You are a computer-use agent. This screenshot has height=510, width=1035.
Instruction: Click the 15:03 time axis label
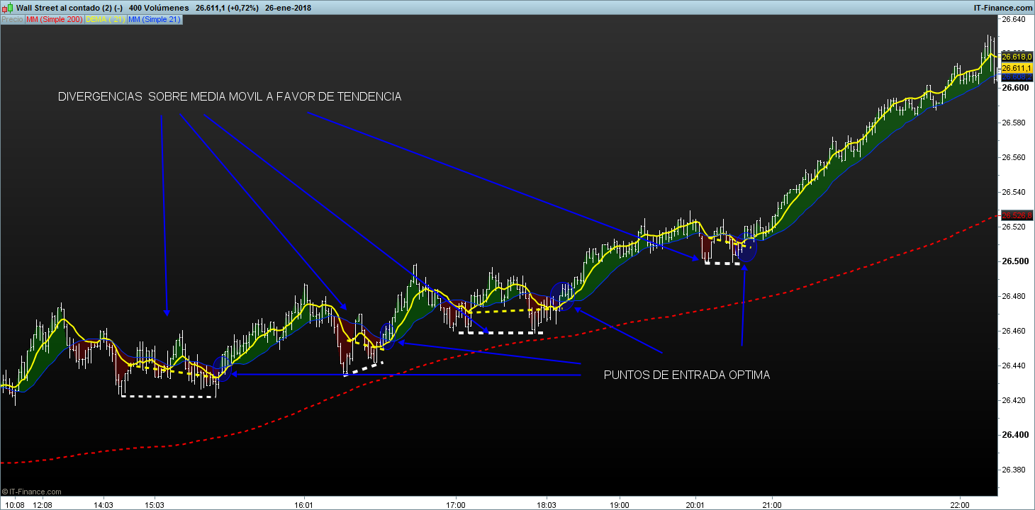(x=155, y=504)
